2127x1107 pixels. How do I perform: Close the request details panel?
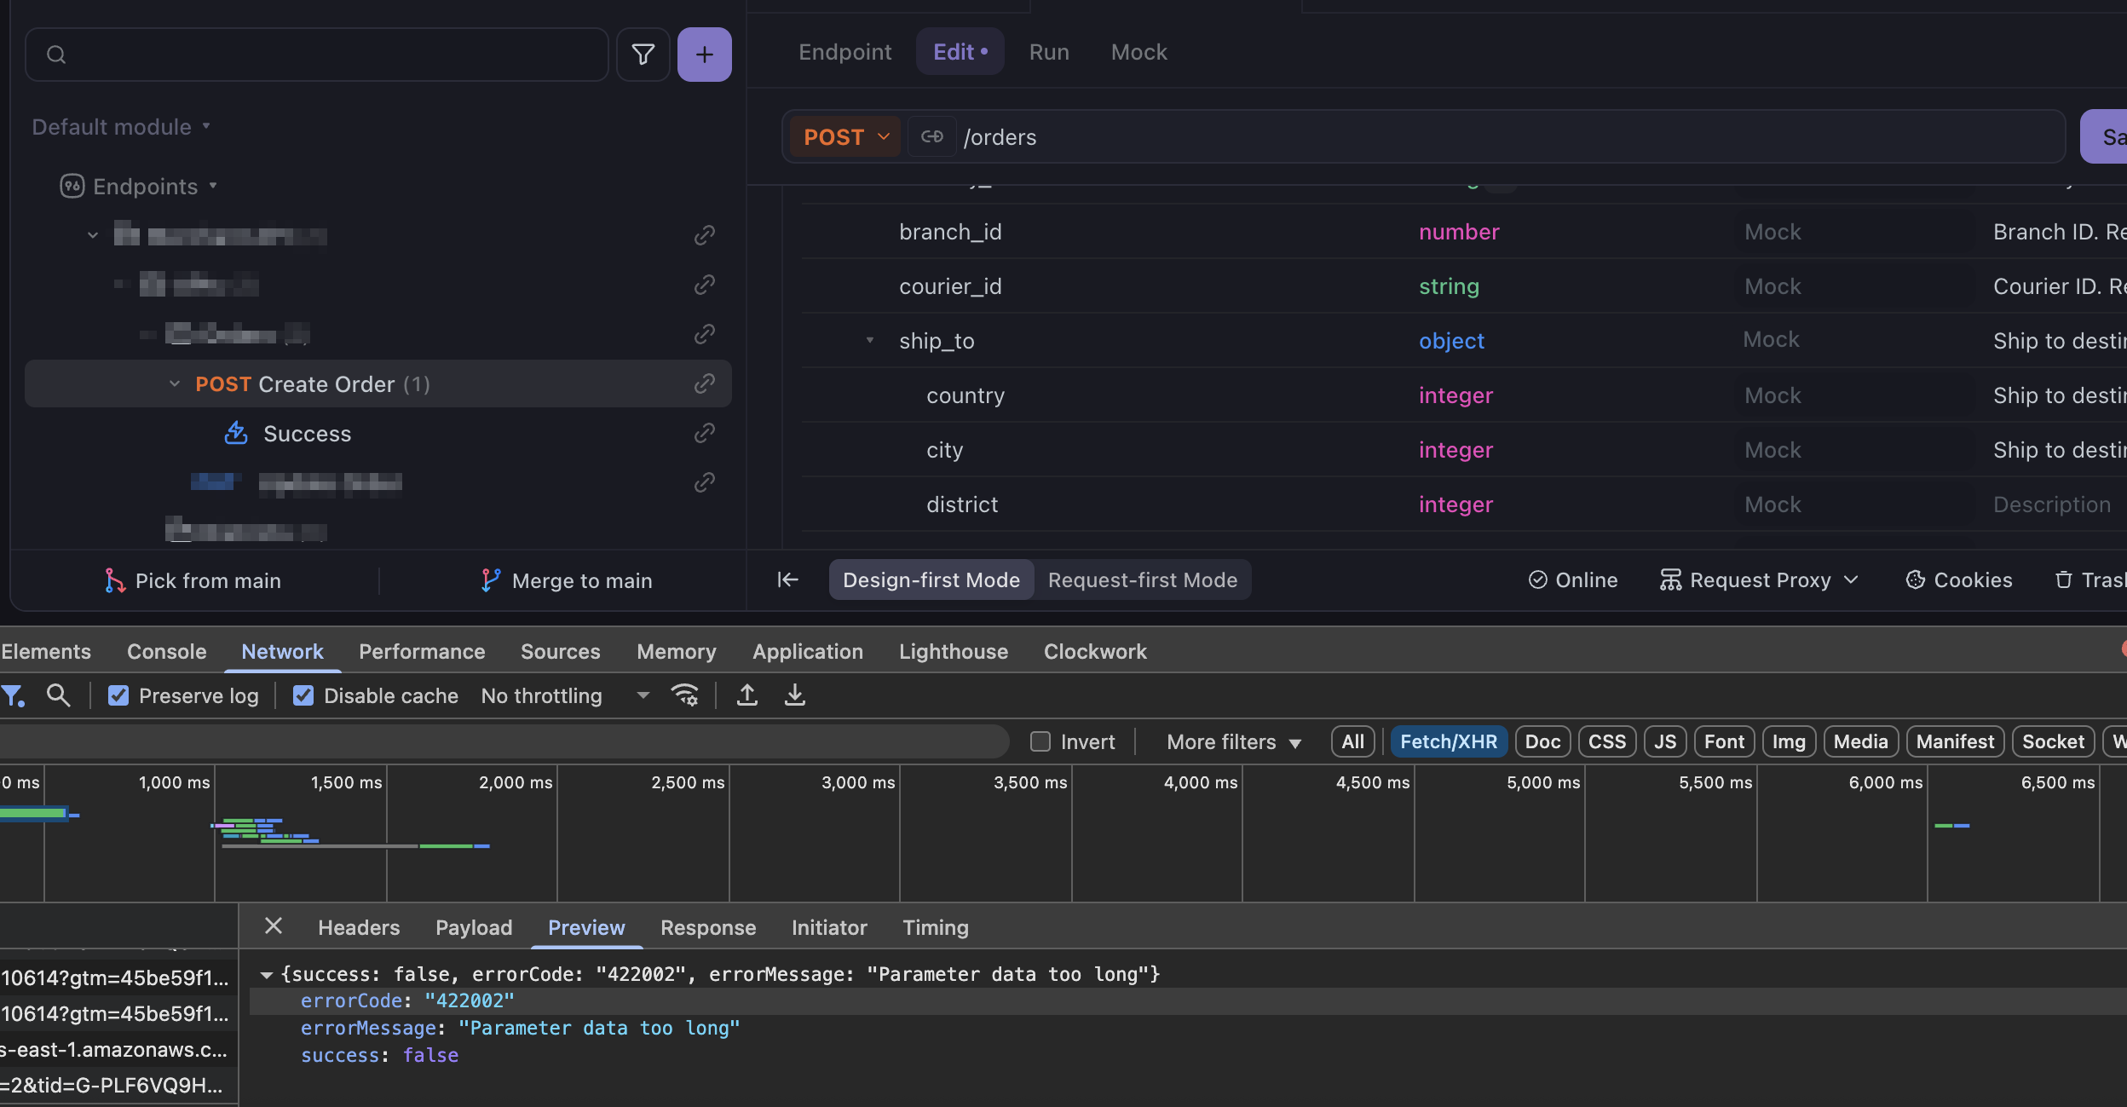coord(274,926)
